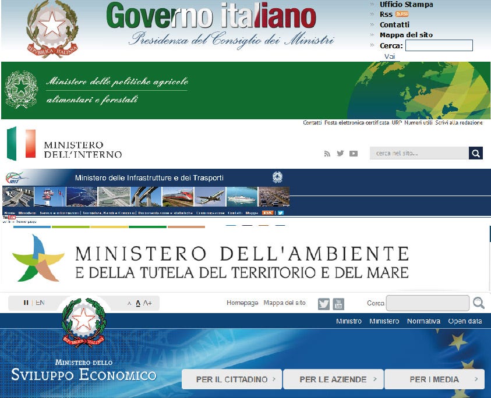Open the Contatti link under Governo italiano

[x=394, y=24]
